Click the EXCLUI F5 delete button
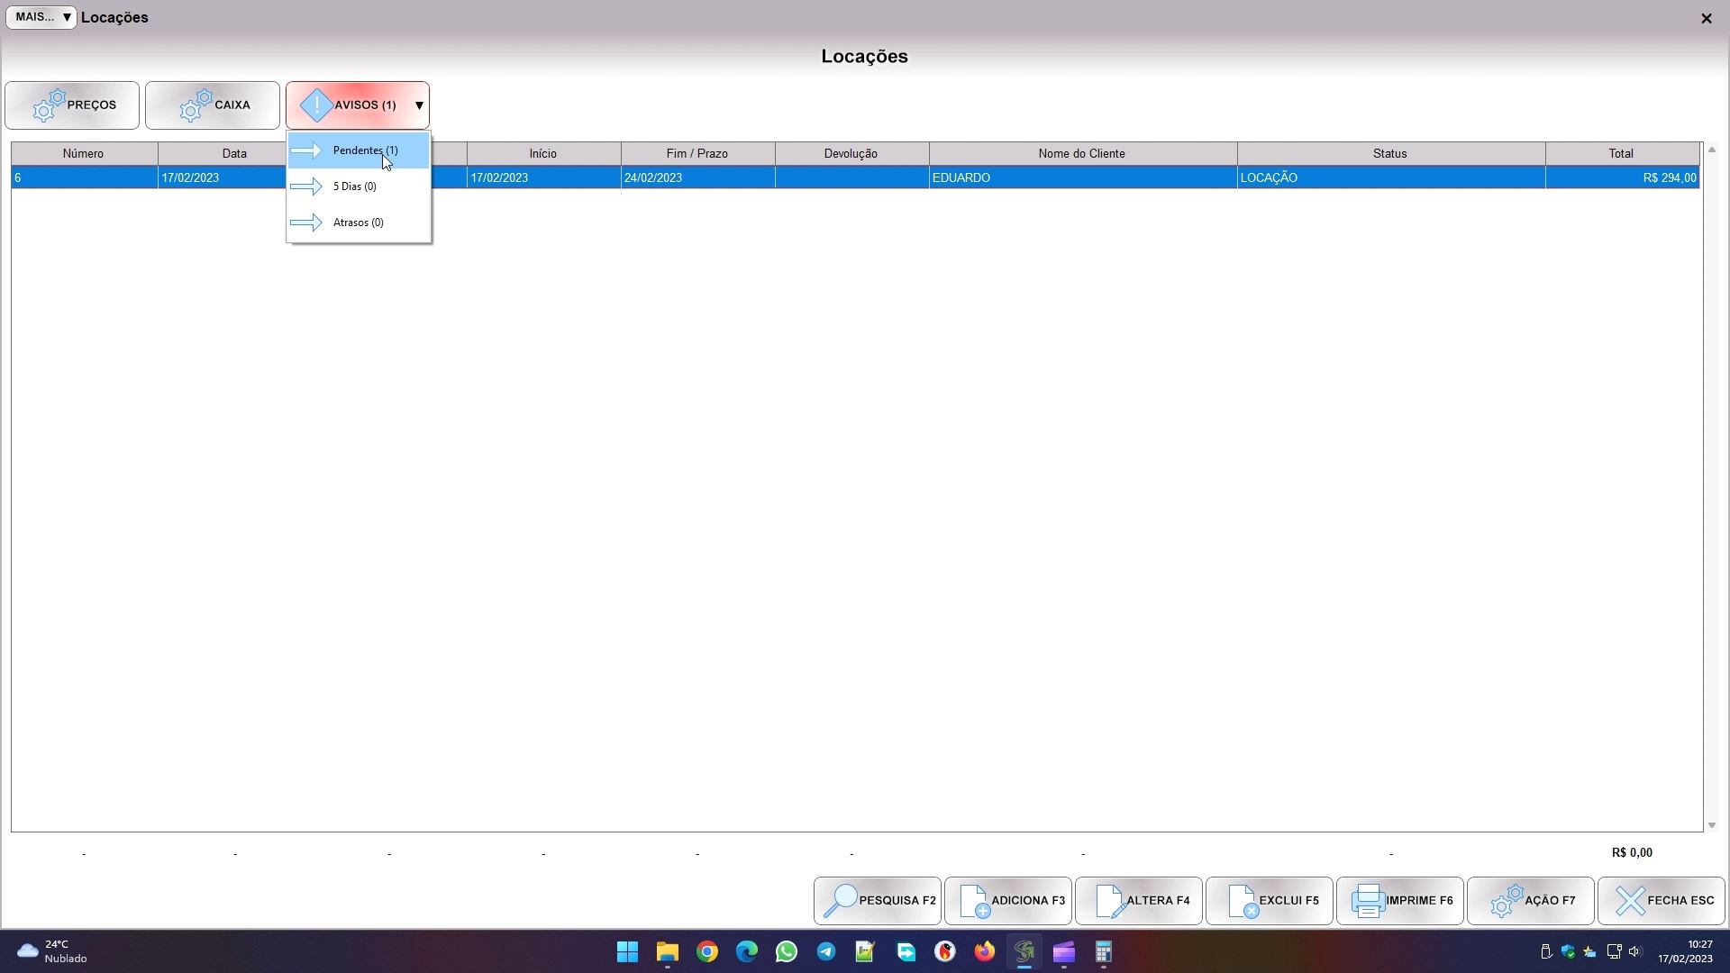Viewport: 1730px width, 973px height. (x=1269, y=901)
